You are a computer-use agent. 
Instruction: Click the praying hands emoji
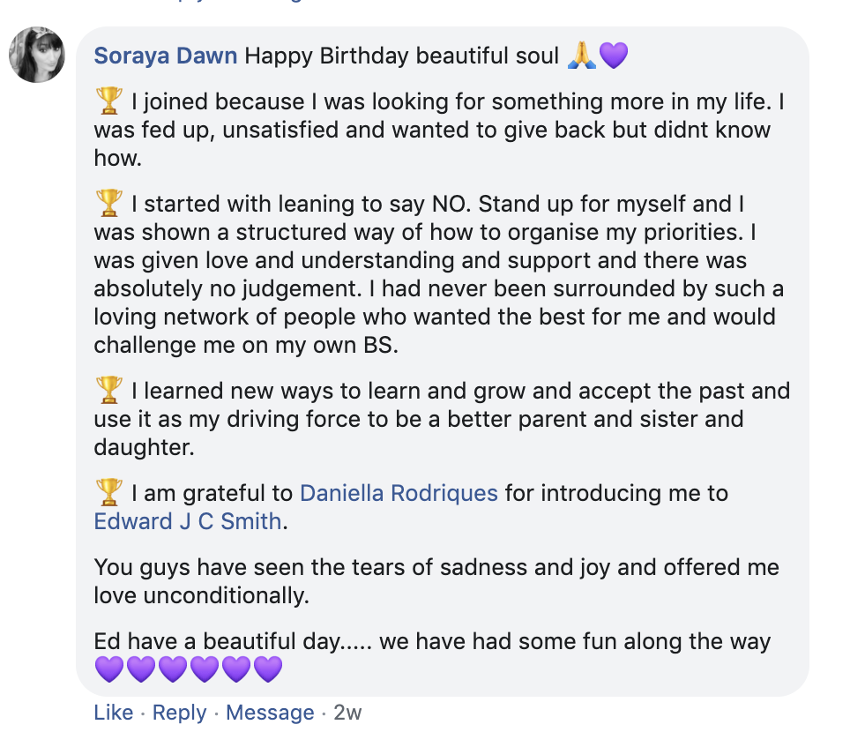pos(582,56)
